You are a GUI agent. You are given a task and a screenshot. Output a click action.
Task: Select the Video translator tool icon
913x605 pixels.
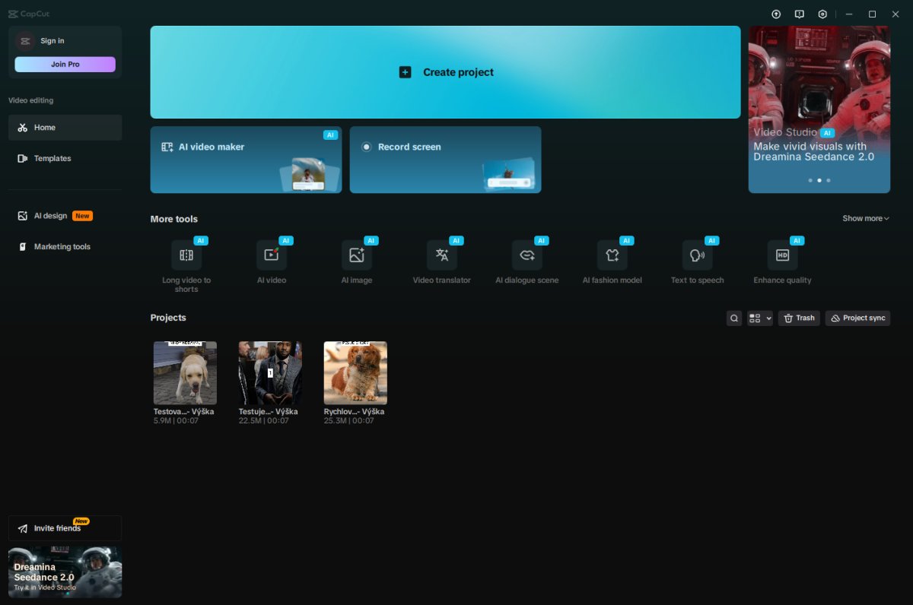pos(442,255)
